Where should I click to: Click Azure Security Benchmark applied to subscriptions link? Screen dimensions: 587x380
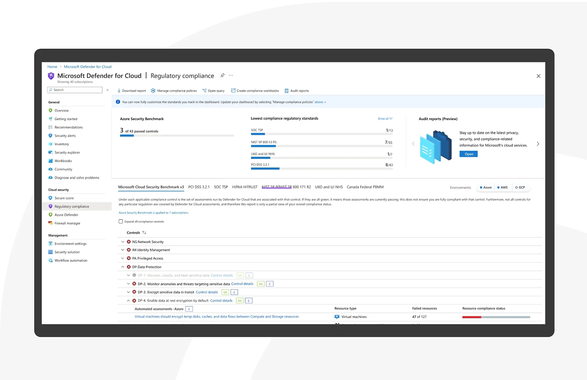(154, 213)
